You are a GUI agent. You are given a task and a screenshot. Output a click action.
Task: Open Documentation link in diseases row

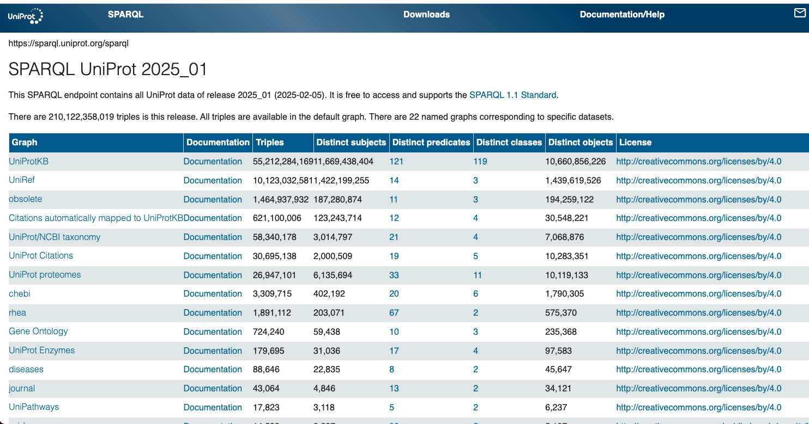[213, 369]
